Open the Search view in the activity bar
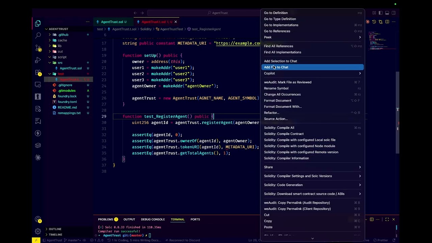The image size is (432, 243). tap(38, 35)
